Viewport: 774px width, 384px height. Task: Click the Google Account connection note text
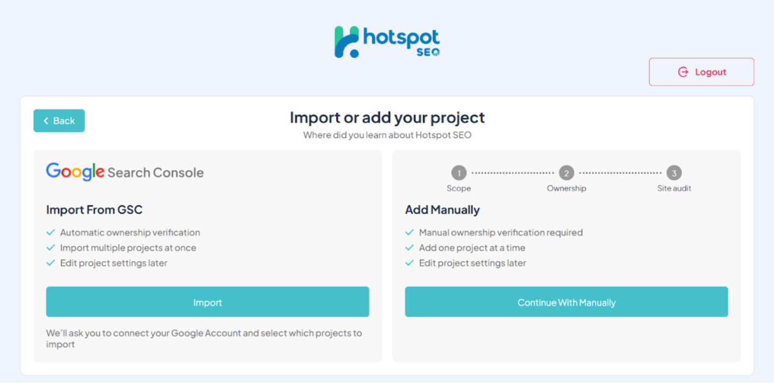[204, 338]
